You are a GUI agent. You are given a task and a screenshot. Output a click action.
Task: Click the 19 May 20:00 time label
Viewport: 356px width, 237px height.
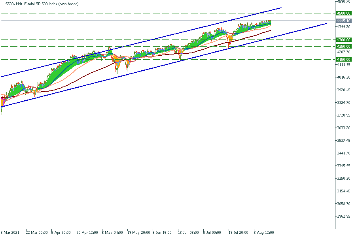[138, 232]
